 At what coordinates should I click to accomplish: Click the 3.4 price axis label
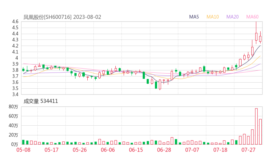(x=15, y=94)
